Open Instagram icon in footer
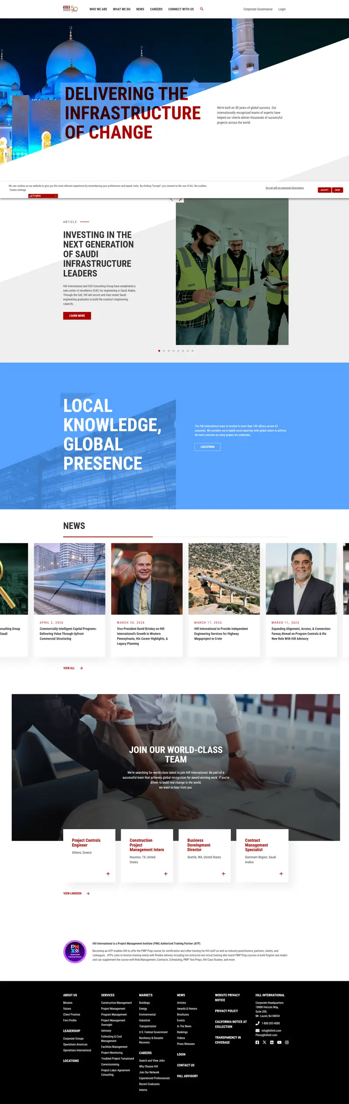The width and height of the screenshot is (349, 1104). coord(287,1042)
